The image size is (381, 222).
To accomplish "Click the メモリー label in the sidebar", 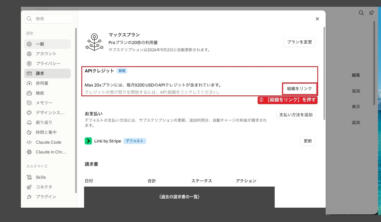I will 44,103.
